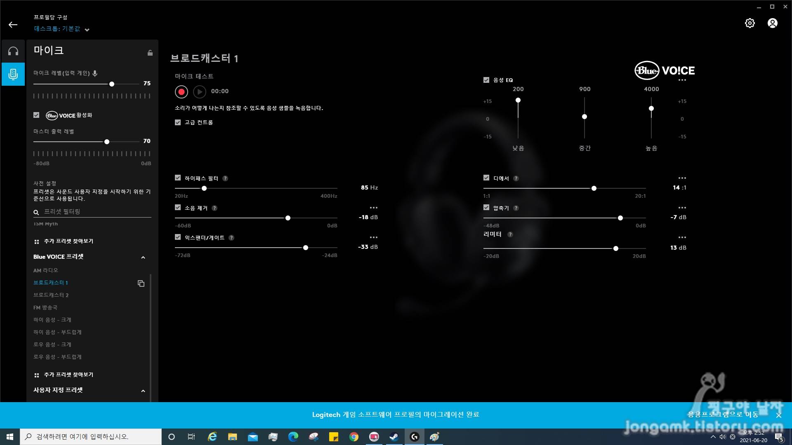Collapse the 사용자 지정 프리셋 section

pos(143,391)
